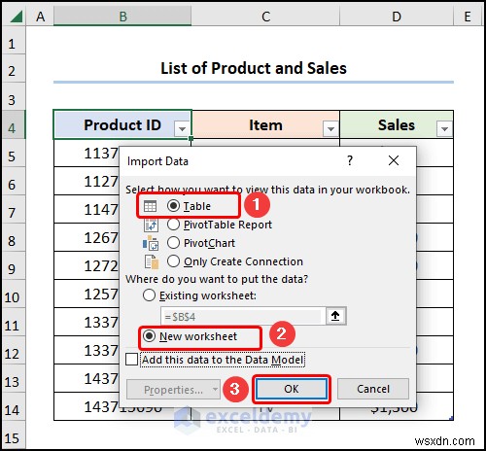Screen dimensions: 486x451
Task: Click the connection document icon
Action: tap(152, 261)
